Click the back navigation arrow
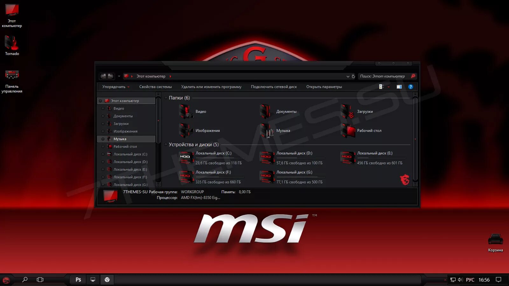 (x=103, y=76)
